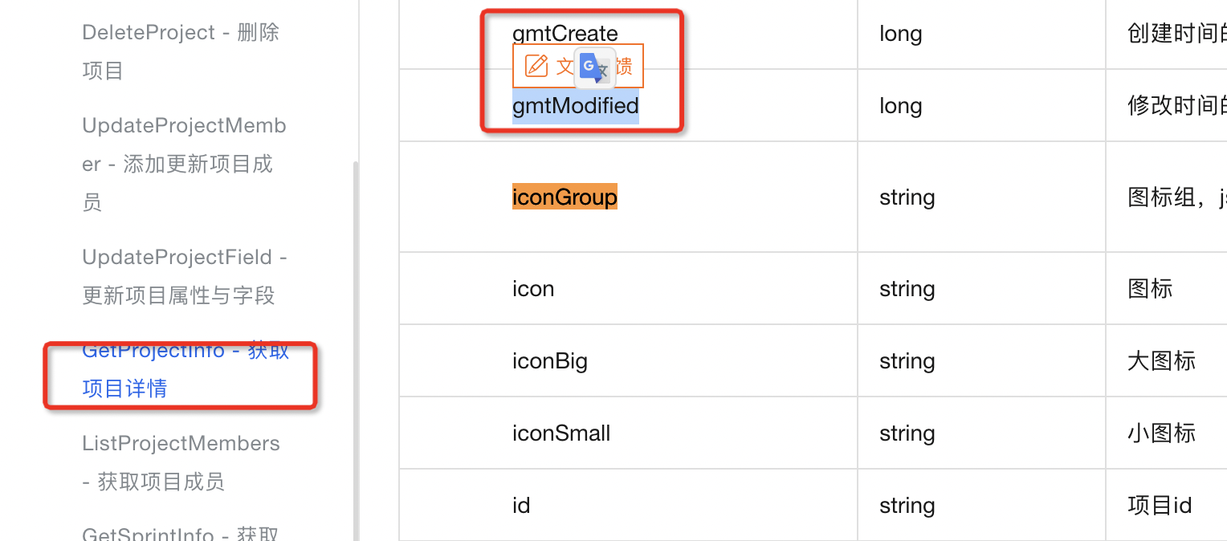
Task: Click the orange highlighted iconGroup text
Action: [565, 197]
